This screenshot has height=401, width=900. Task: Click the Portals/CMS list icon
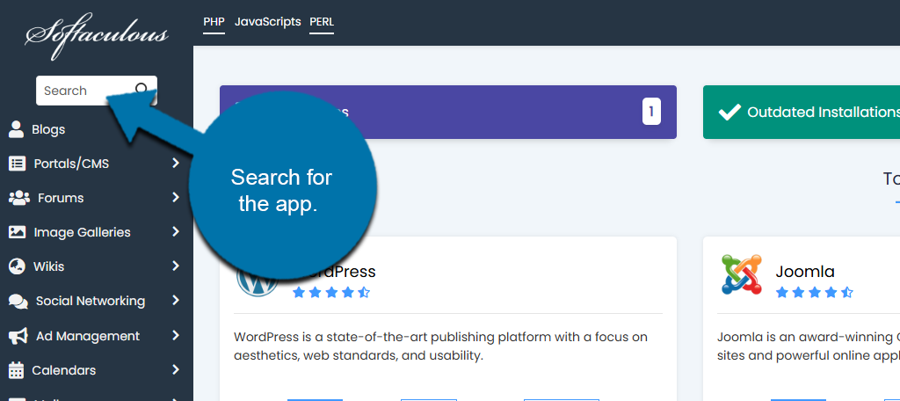(x=17, y=164)
